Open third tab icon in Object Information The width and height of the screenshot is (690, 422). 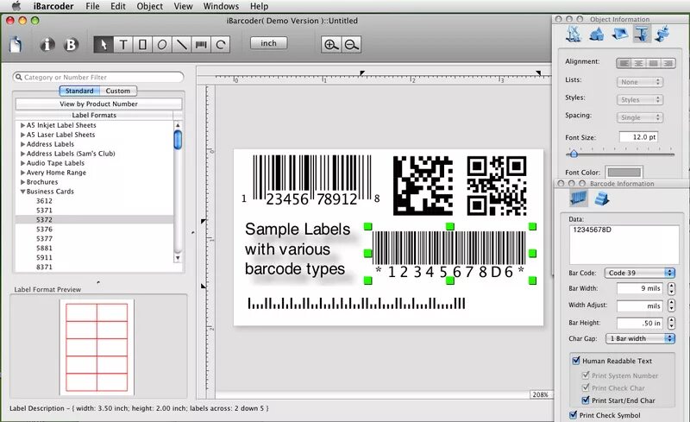click(619, 34)
